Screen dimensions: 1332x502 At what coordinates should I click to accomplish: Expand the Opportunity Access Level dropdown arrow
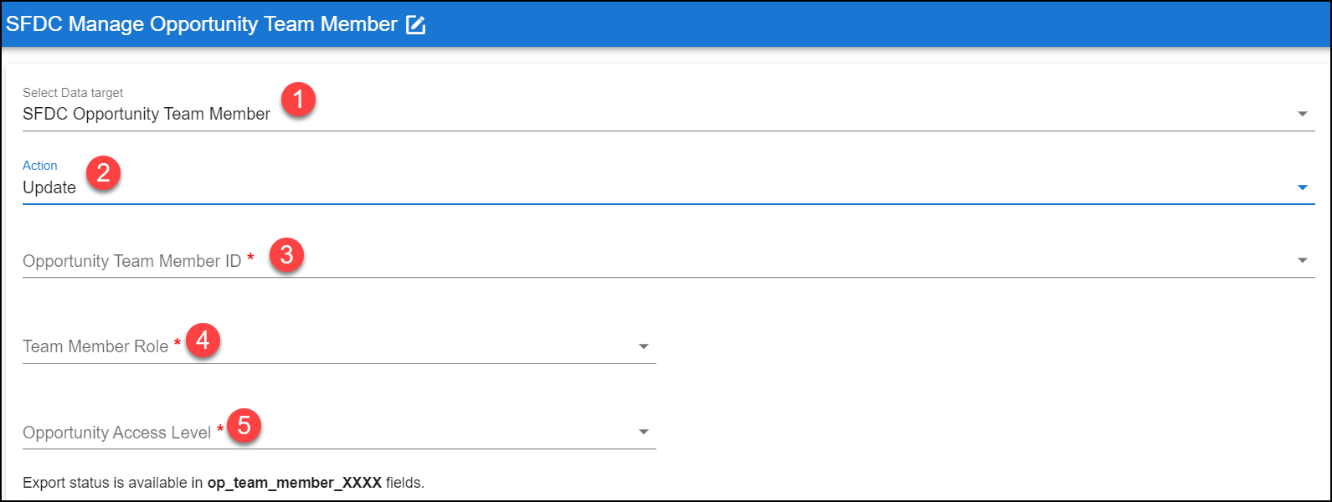[x=643, y=433]
